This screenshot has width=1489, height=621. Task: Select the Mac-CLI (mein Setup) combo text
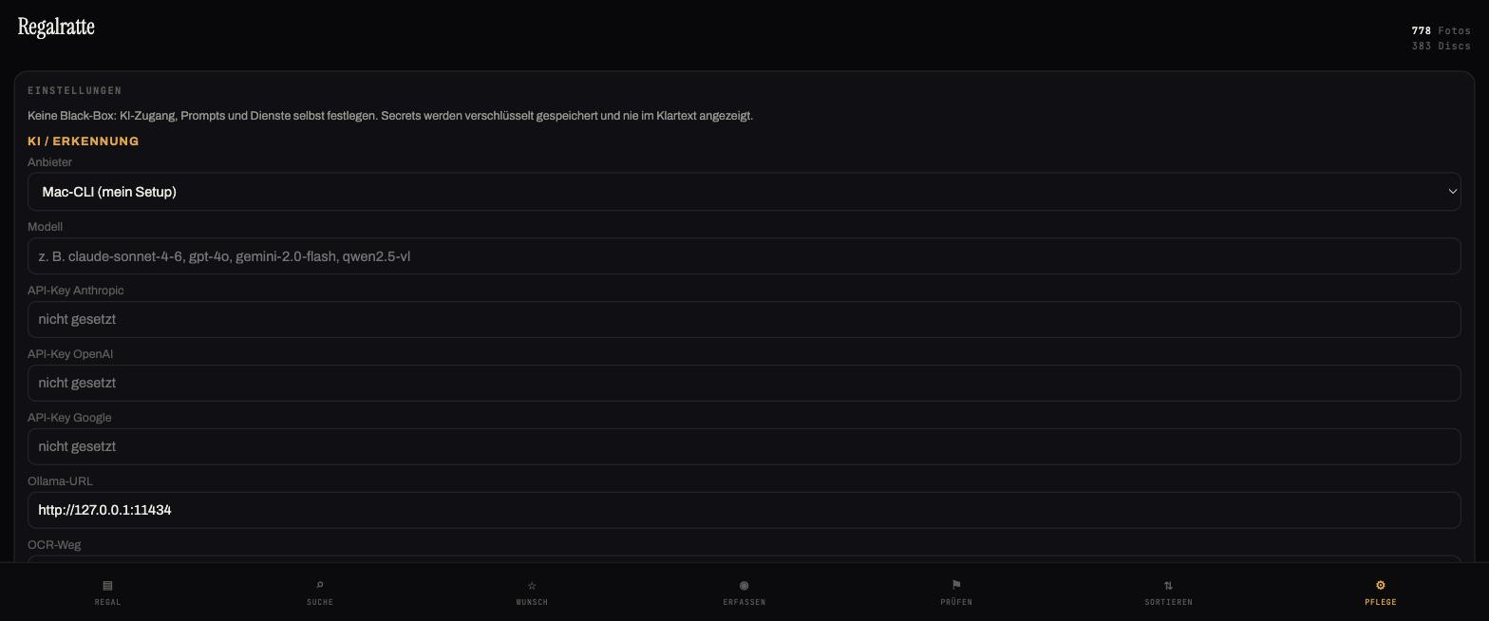(x=109, y=192)
